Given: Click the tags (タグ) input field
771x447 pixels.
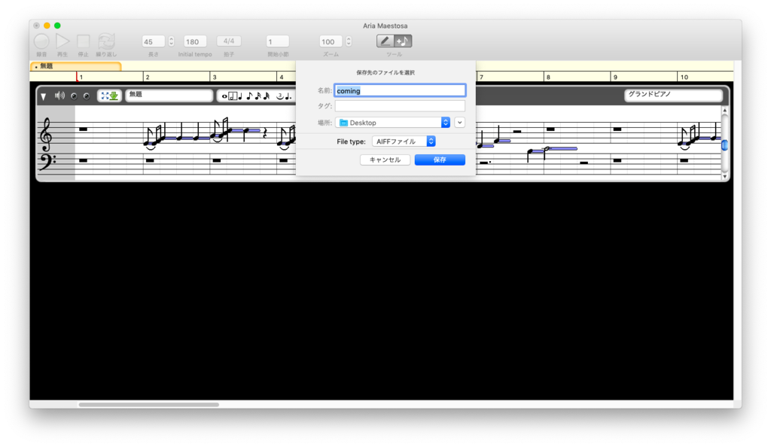Looking at the screenshot, I should (x=400, y=105).
